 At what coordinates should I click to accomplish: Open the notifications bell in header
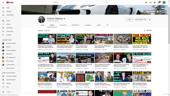159,2
